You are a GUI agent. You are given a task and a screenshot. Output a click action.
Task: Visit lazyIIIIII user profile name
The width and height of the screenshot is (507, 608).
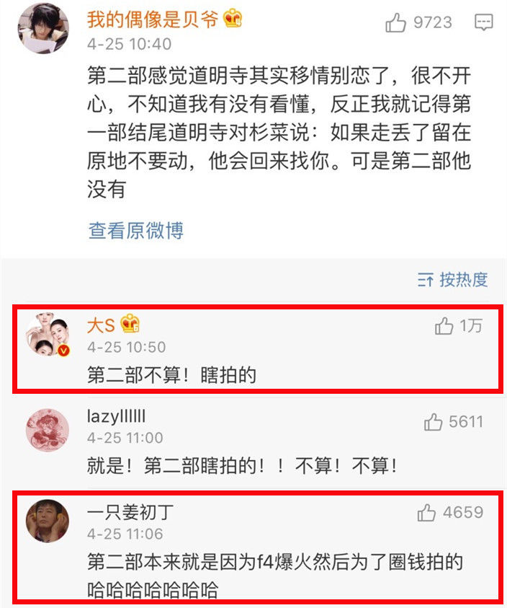pyautogui.click(x=117, y=416)
